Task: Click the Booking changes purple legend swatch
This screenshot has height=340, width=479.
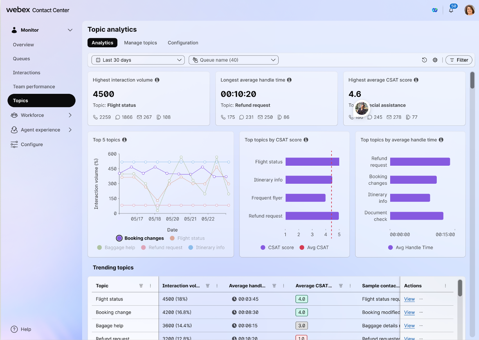Action: tap(119, 238)
